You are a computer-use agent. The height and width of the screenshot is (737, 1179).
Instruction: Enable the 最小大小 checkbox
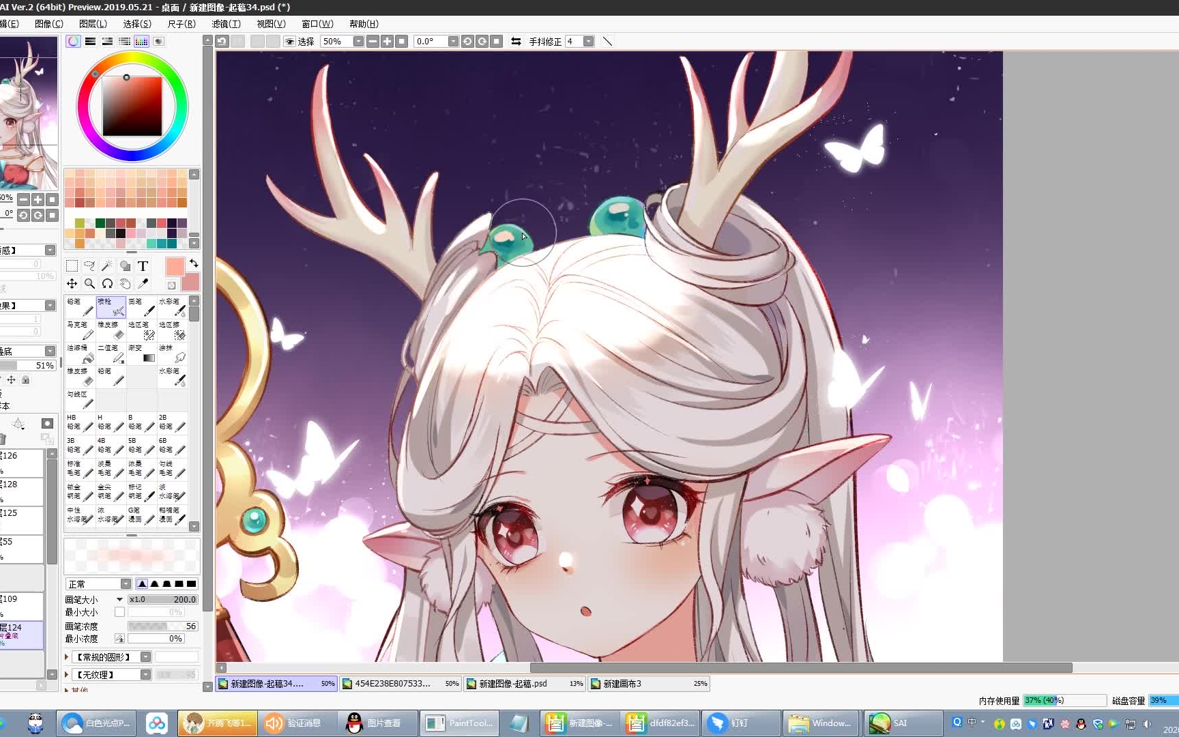[x=119, y=612]
